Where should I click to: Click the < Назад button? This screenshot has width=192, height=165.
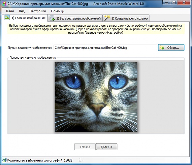pyautogui.click(x=85, y=147)
